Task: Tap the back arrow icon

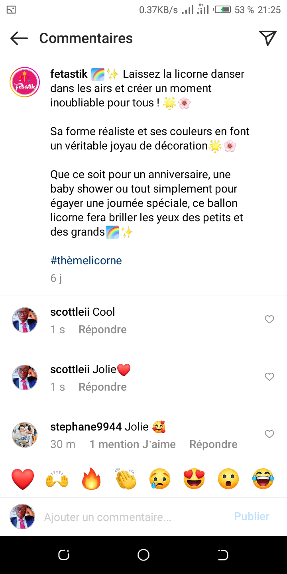Action: (19, 38)
